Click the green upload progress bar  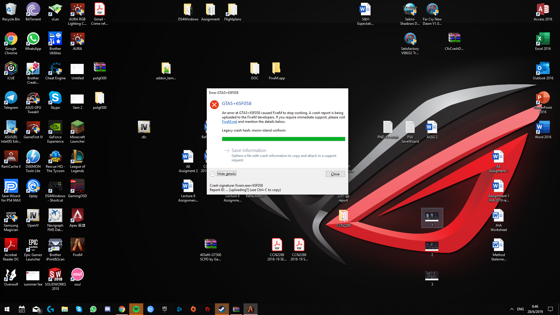[283, 139]
